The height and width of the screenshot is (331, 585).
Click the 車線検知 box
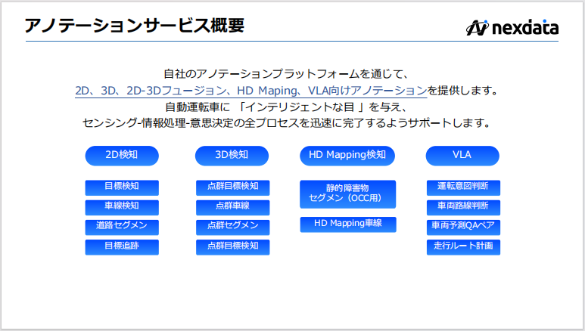pos(122,206)
